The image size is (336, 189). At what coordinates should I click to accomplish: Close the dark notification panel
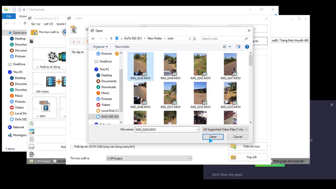[x=332, y=105]
